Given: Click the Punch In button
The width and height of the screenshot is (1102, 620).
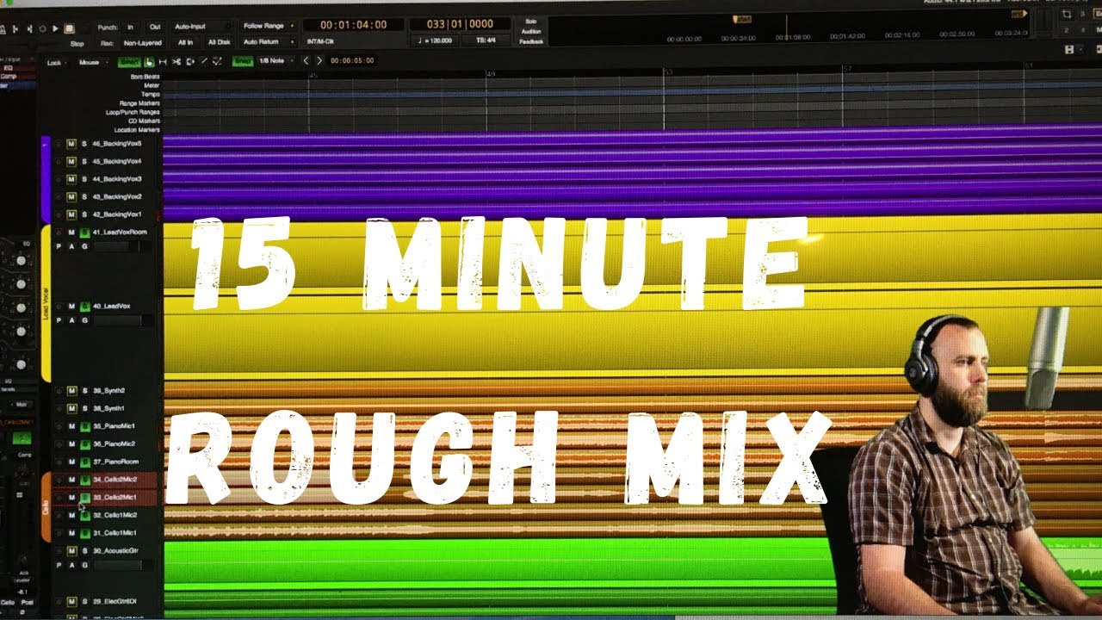Looking at the screenshot, I should [130, 27].
